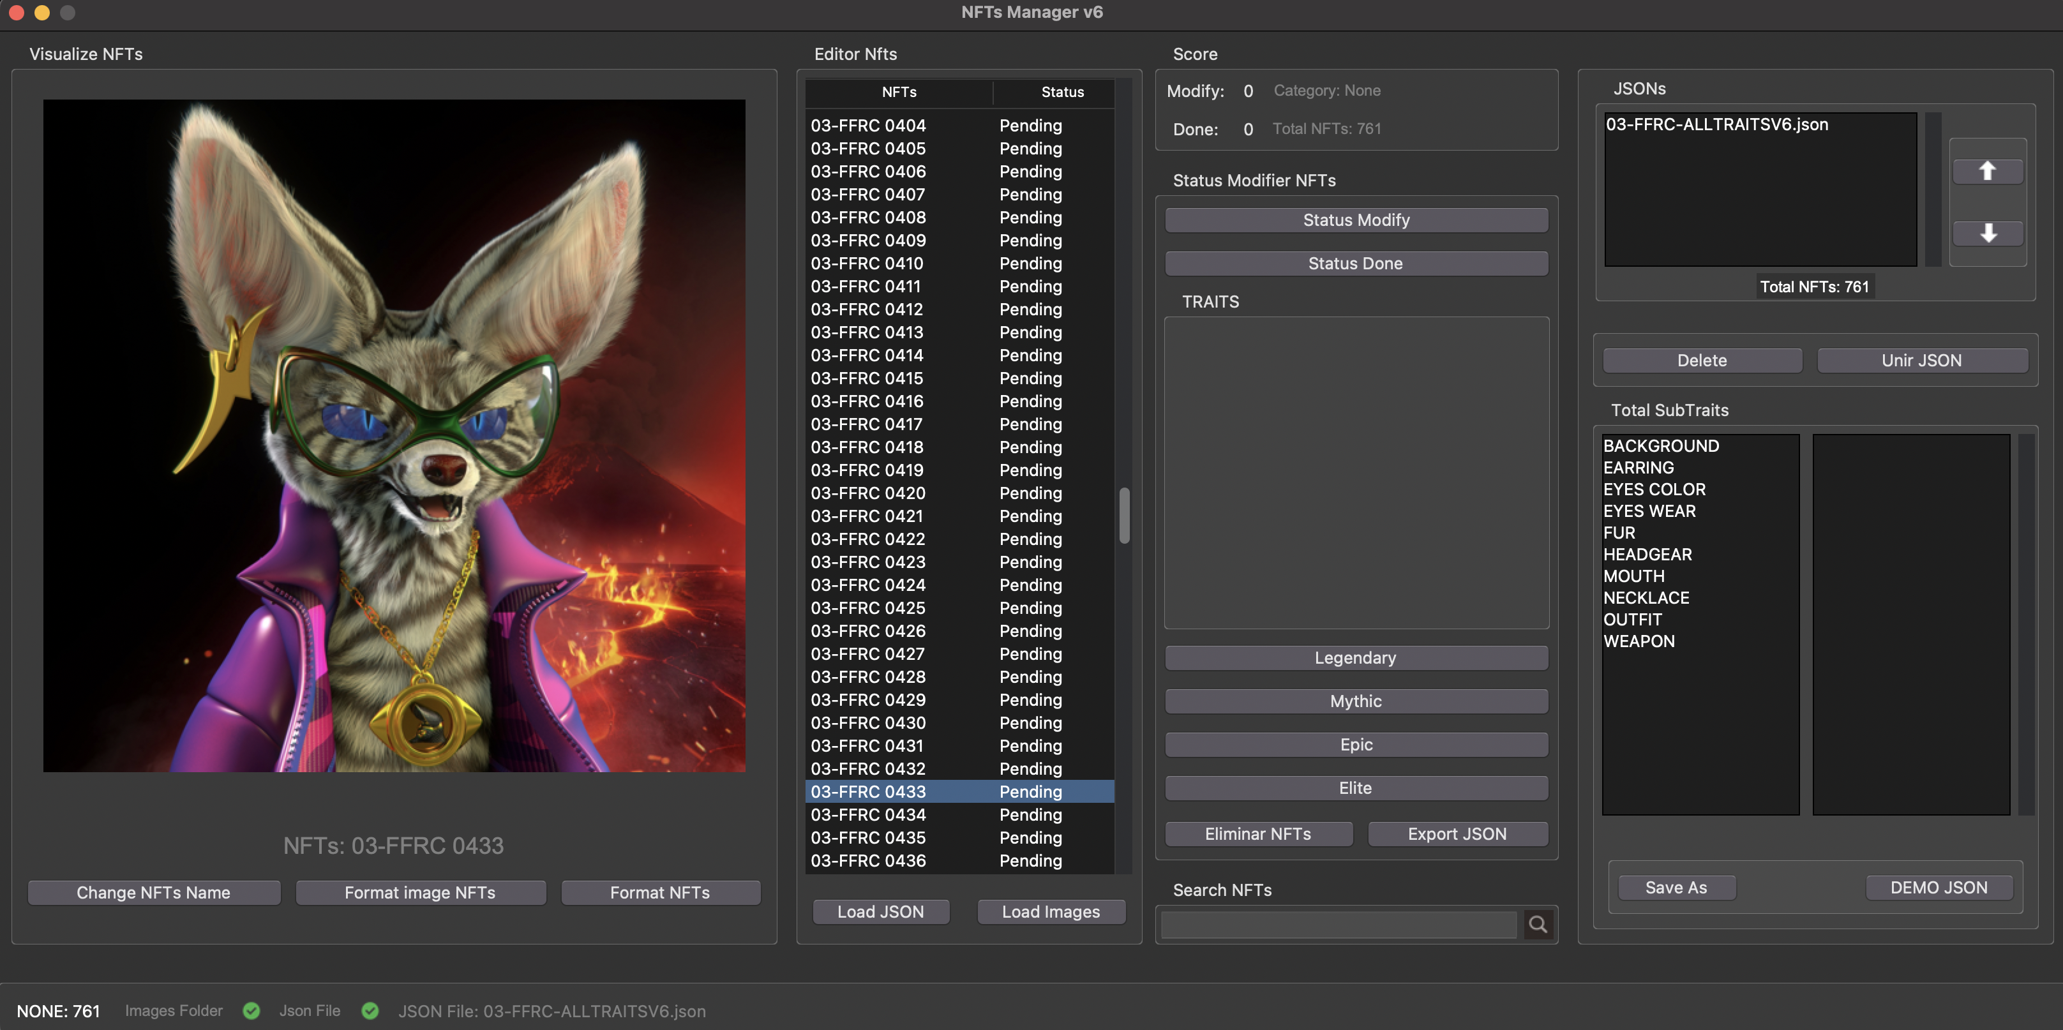Click the Total NFTs: 761 label under JSONs
Image resolution: width=2063 pixels, height=1030 pixels.
pyautogui.click(x=1814, y=287)
